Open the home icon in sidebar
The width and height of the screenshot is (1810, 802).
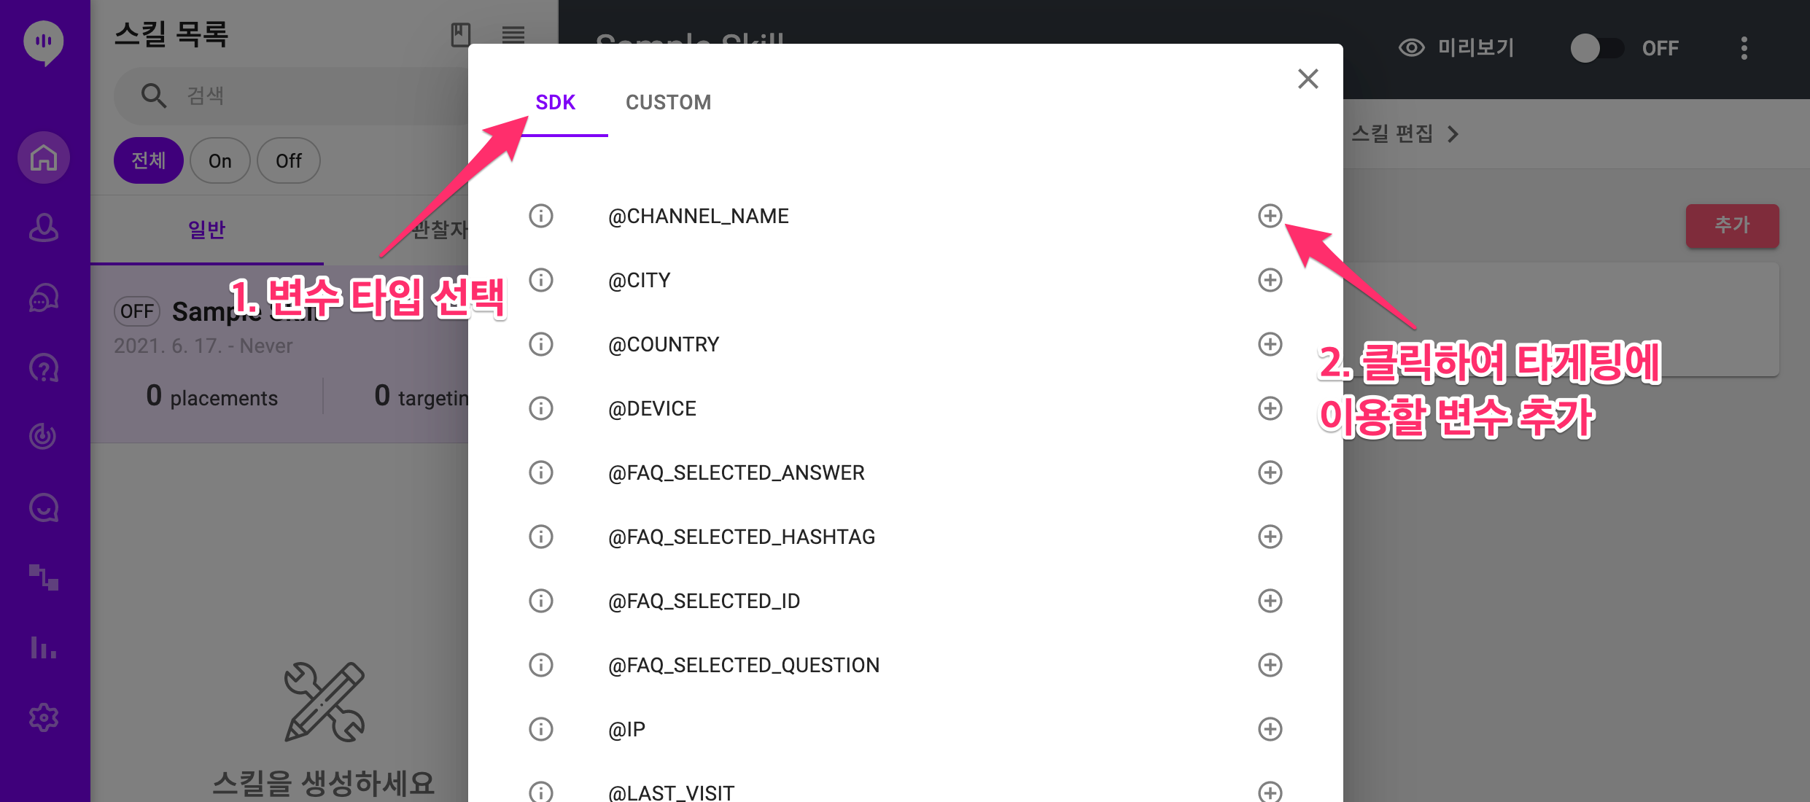click(44, 157)
